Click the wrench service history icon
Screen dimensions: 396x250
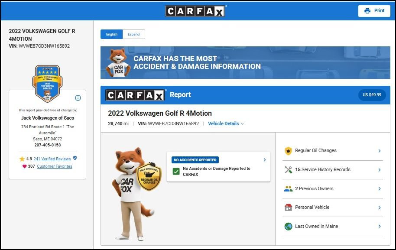click(288, 170)
